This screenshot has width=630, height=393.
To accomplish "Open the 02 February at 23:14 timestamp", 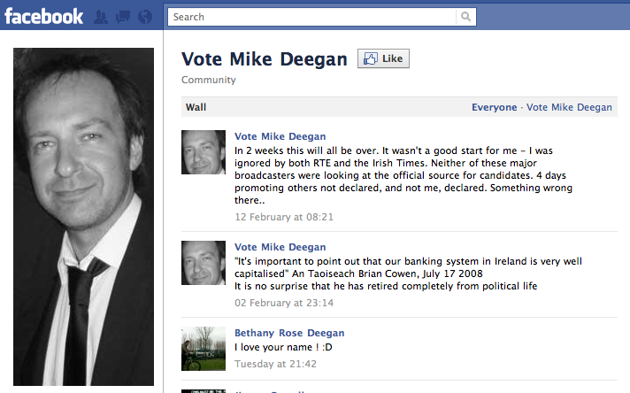I will point(284,303).
